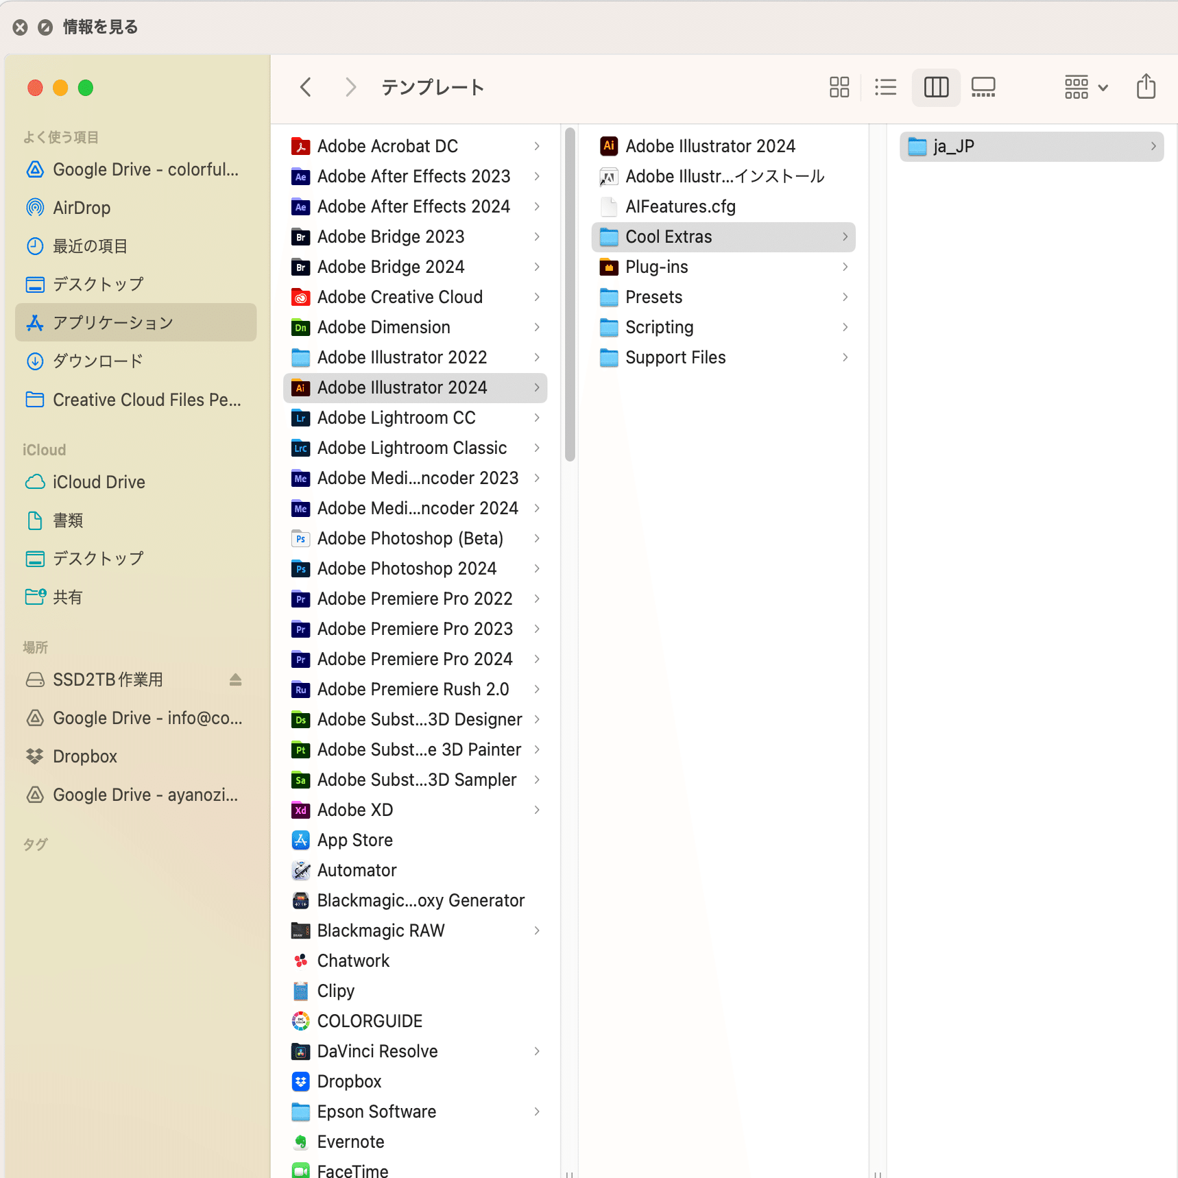Open AirDrop in the sidebar
This screenshot has height=1178, width=1178.
pos(136,208)
